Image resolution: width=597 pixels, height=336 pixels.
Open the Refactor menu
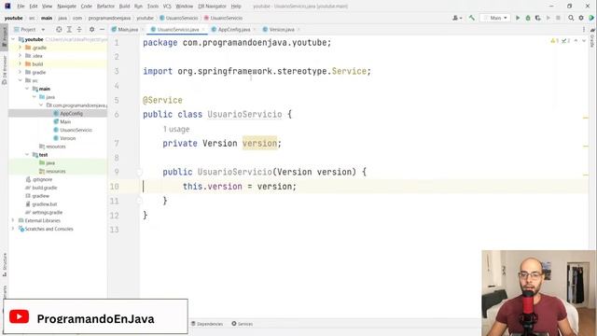point(105,7)
